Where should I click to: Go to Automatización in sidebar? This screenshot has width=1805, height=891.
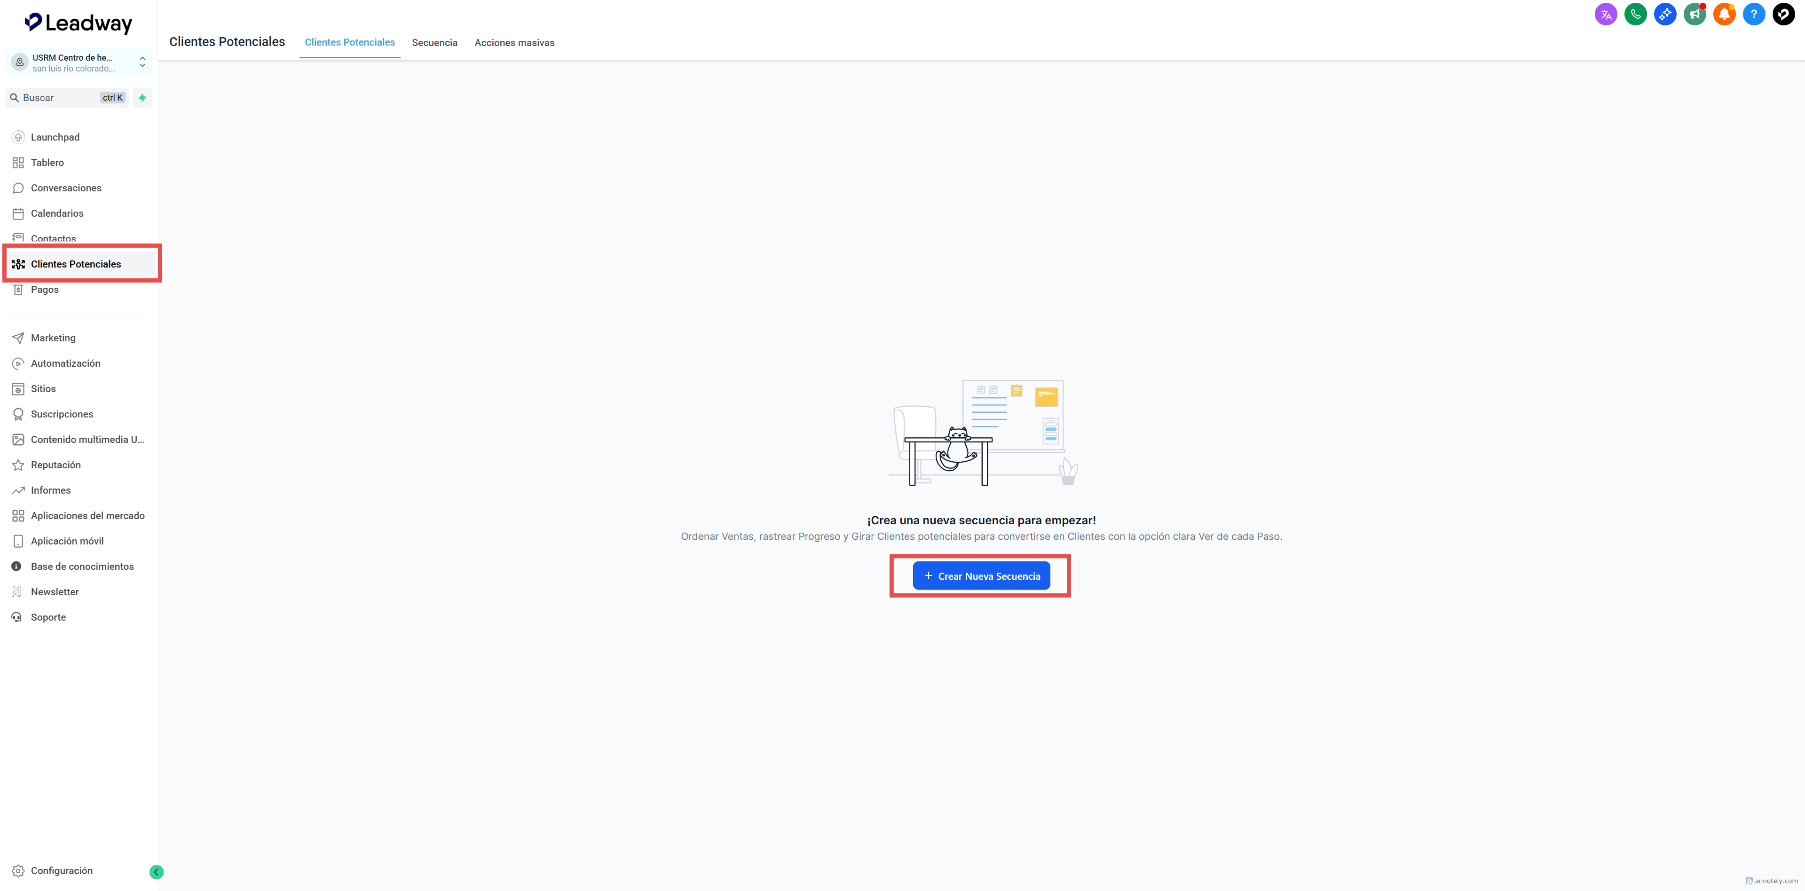click(65, 363)
